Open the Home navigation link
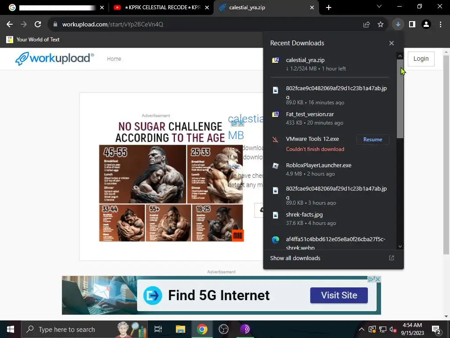The width and height of the screenshot is (450, 338). (114, 59)
